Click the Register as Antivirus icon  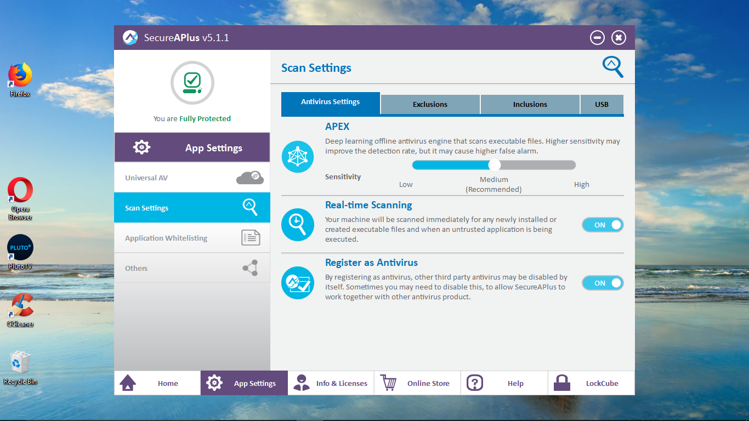(x=298, y=283)
